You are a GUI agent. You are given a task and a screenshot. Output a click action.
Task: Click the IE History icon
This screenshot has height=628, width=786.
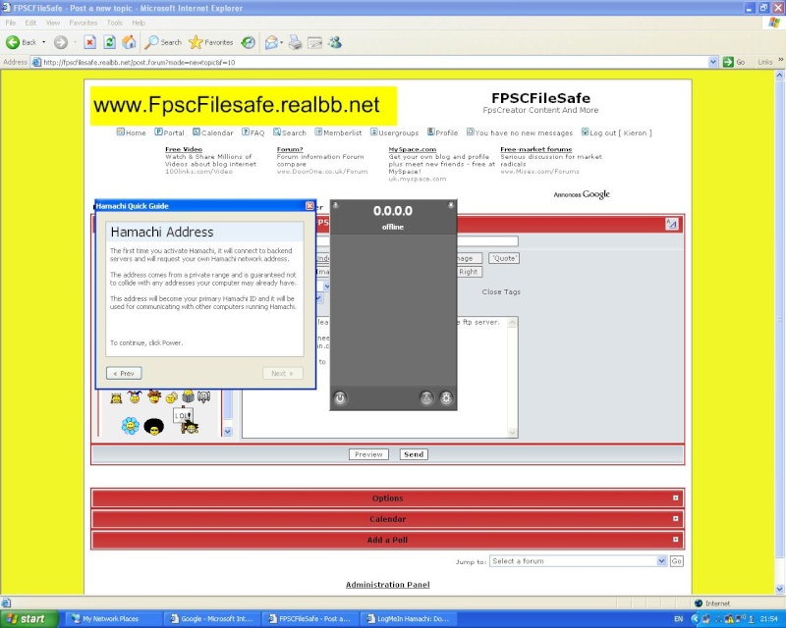[248, 42]
